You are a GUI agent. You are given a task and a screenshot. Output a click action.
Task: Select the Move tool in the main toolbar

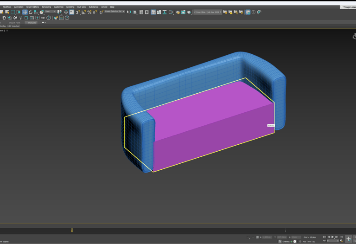[25, 13]
